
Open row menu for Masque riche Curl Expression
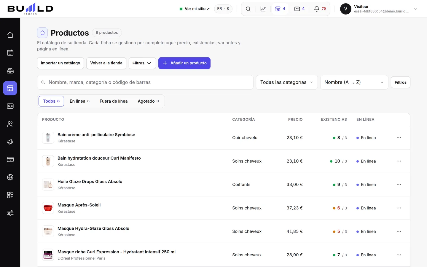click(x=399, y=255)
